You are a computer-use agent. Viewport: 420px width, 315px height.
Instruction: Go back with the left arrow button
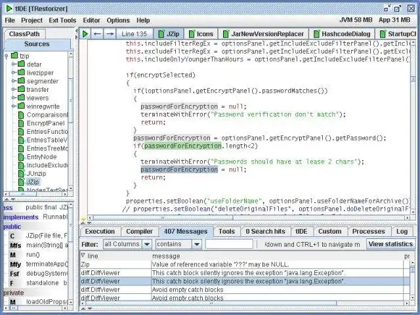(x=97, y=33)
